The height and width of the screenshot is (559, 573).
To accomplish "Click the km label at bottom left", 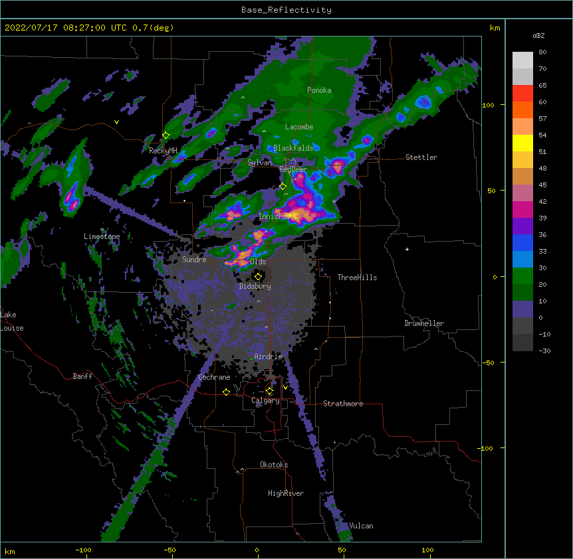I will [x=10, y=551].
